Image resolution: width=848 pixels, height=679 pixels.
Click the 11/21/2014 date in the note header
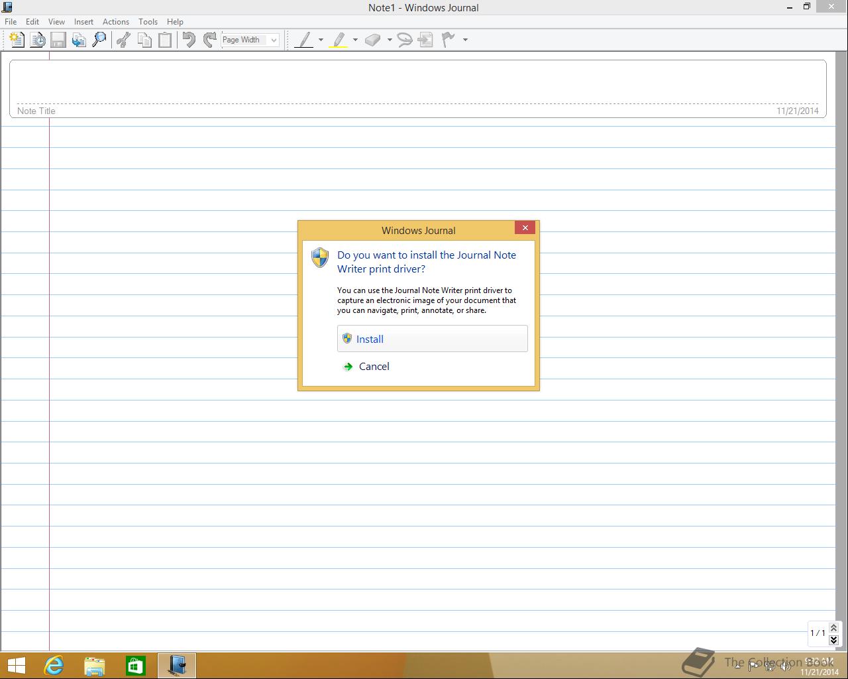[798, 111]
